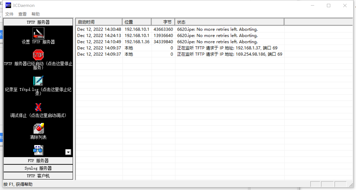This screenshot has width=356, height=190.
Task: Switch to the FTP 服务器 panel
Action: coord(38,161)
